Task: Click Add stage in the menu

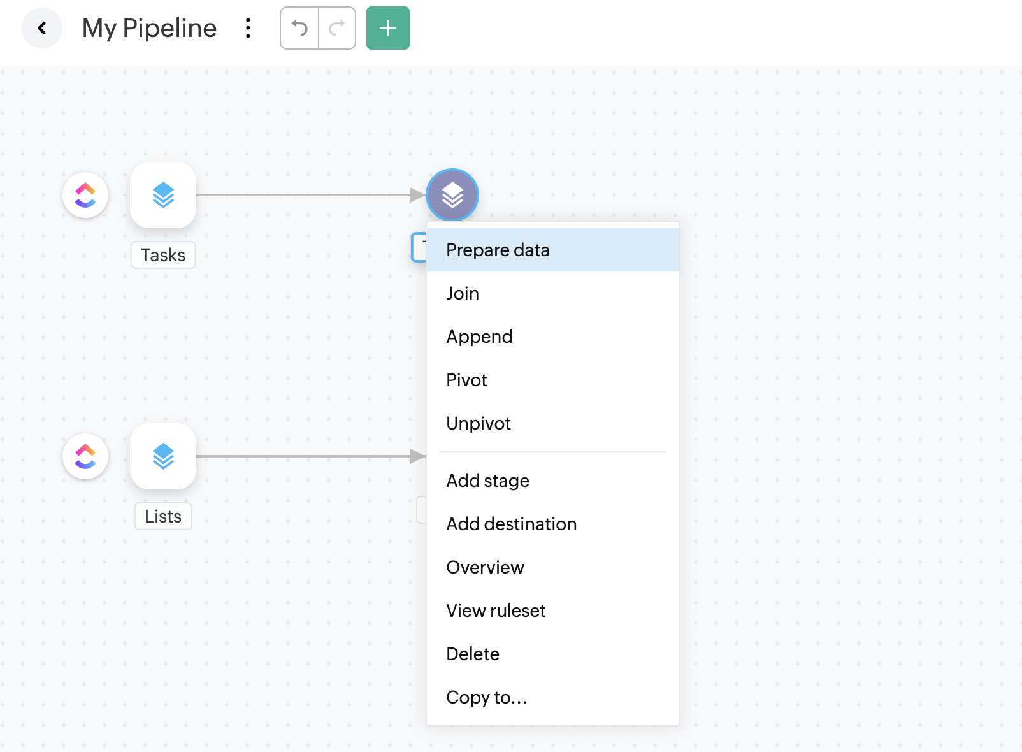Action: pyautogui.click(x=487, y=481)
